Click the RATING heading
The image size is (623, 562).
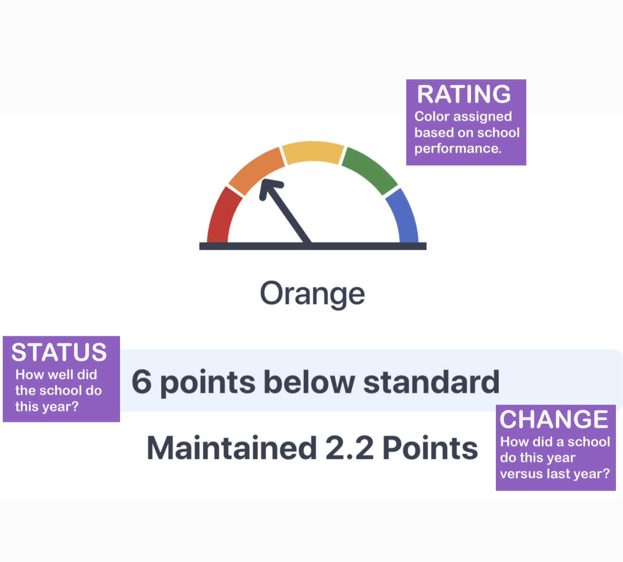click(x=464, y=94)
